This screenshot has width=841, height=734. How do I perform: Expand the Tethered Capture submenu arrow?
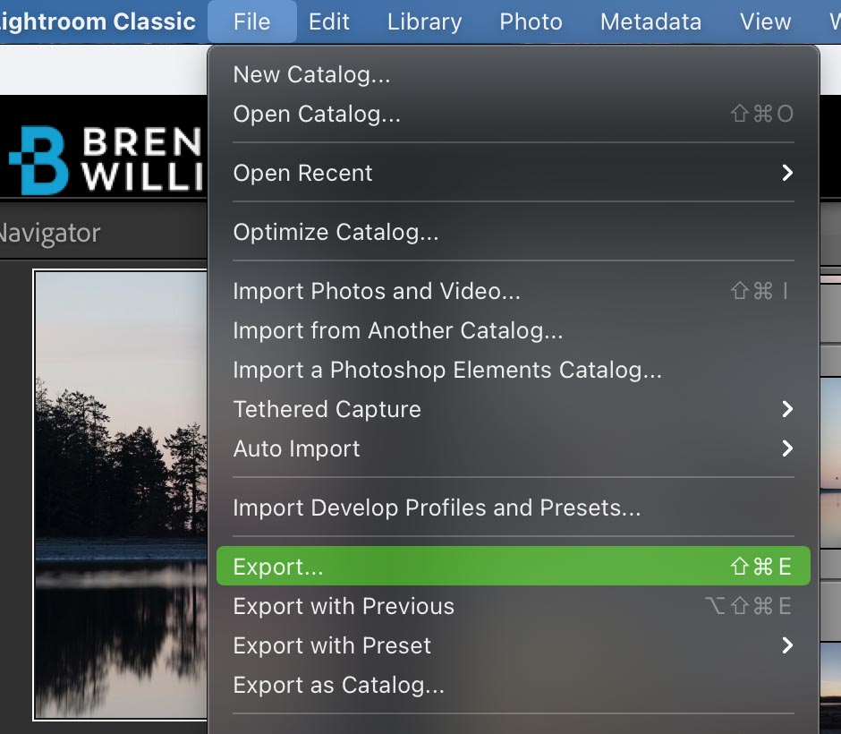(786, 409)
